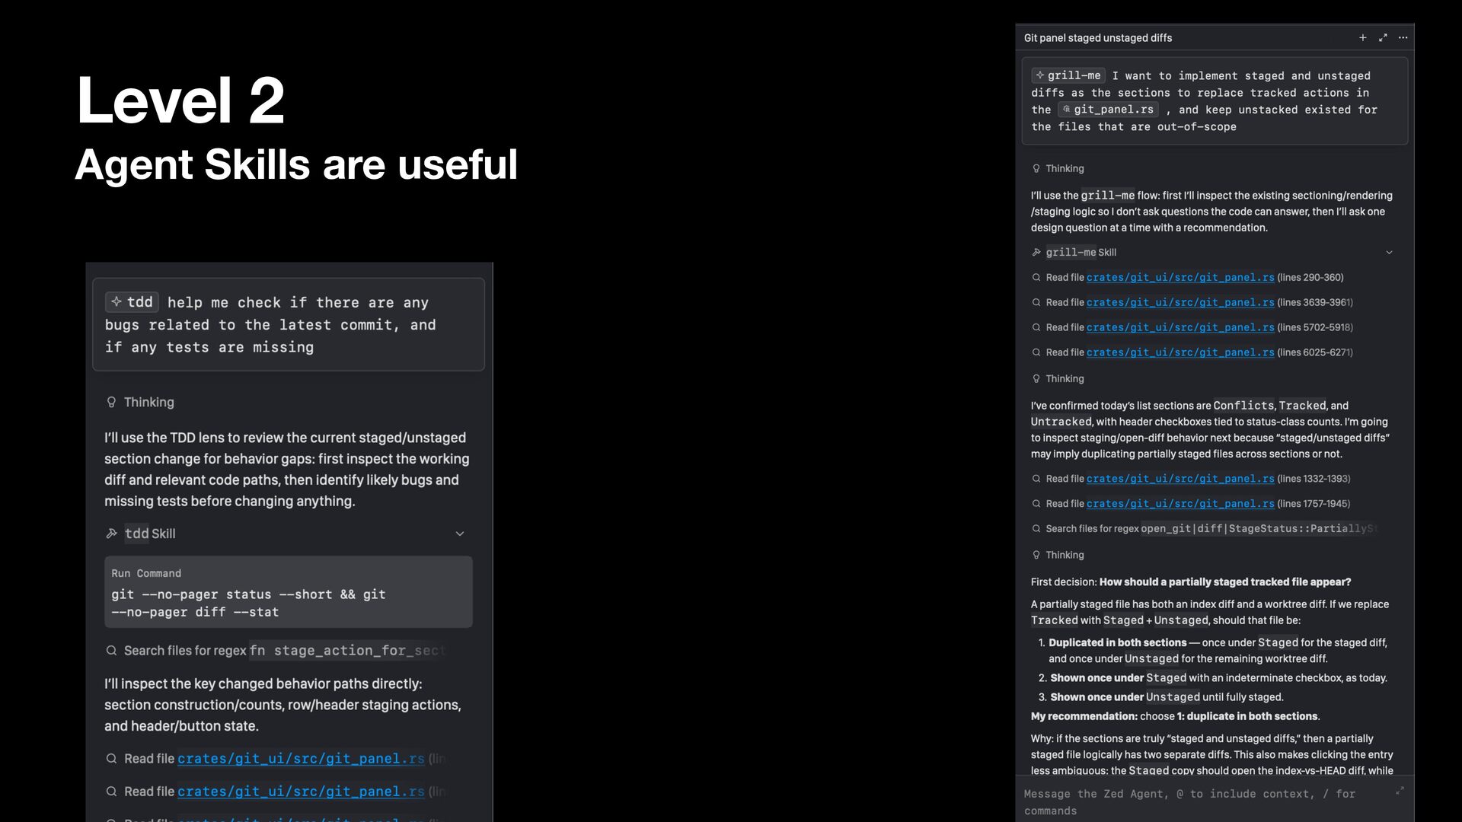
Task: Open git_panel.rs link for lines 5702-5918
Action: pyautogui.click(x=1180, y=327)
